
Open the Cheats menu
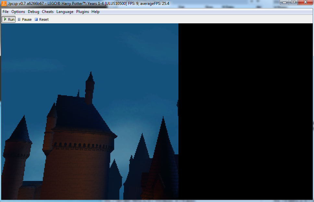click(x=48, y=12)
